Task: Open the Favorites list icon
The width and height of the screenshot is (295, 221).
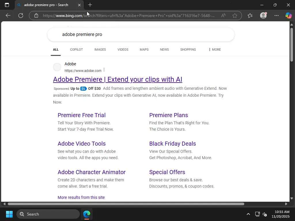Action: click(x=250, y=16)
